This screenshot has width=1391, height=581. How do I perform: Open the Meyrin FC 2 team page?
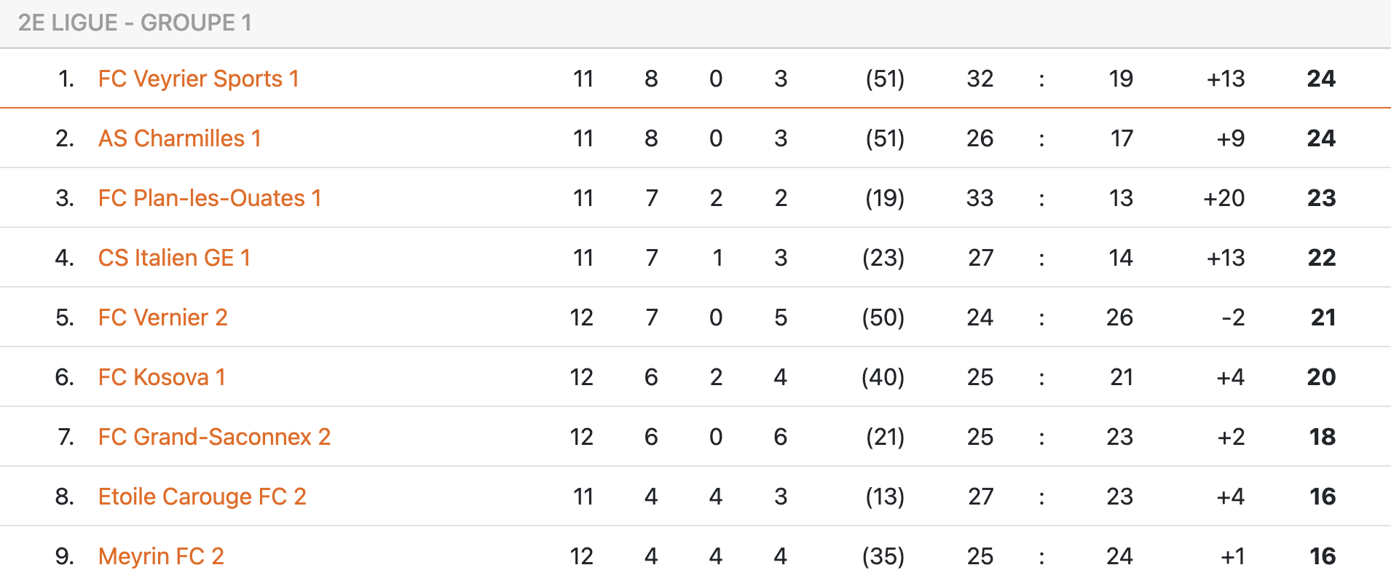pyautogui.click(x=161, y=556)
